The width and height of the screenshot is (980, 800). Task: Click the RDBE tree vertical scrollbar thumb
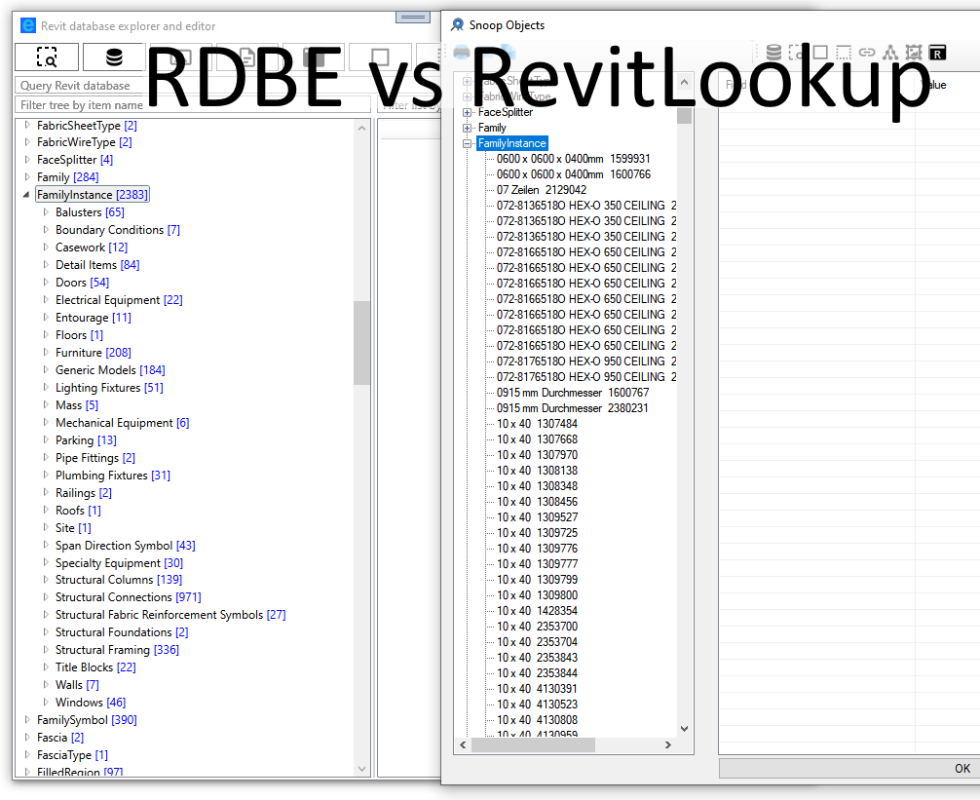tap(361, 343)
